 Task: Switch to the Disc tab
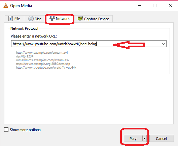(x=35, y=19)
